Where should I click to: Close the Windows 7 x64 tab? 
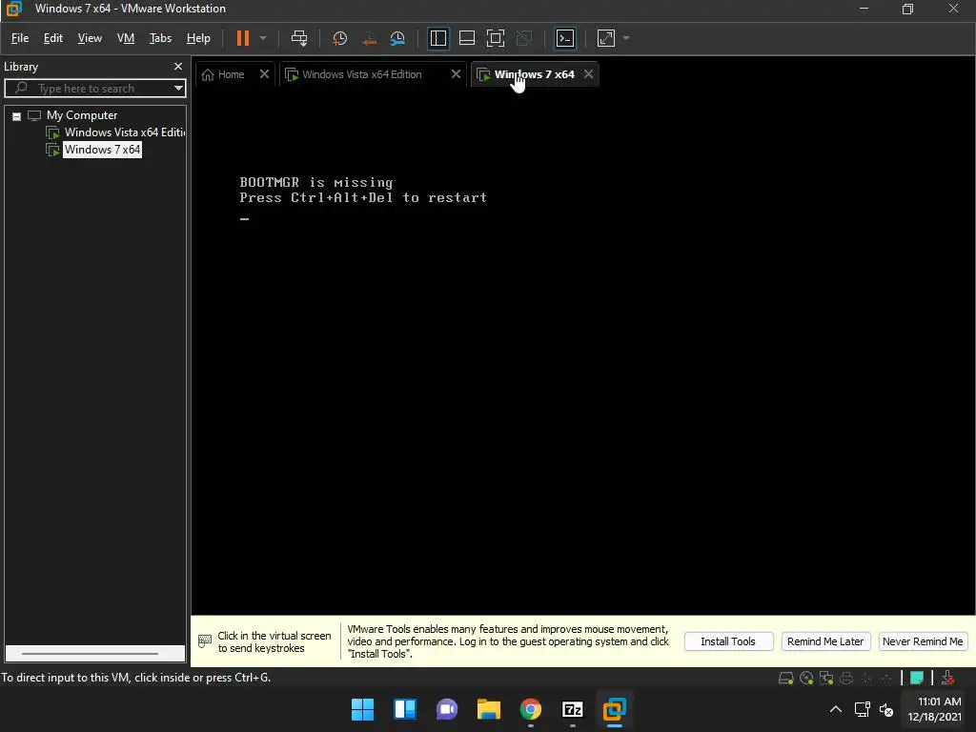coord(589,74)
